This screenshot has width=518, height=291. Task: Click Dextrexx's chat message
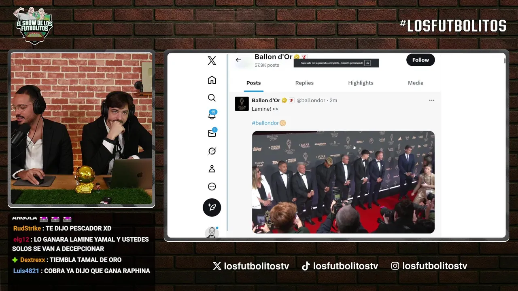(67, 260)
